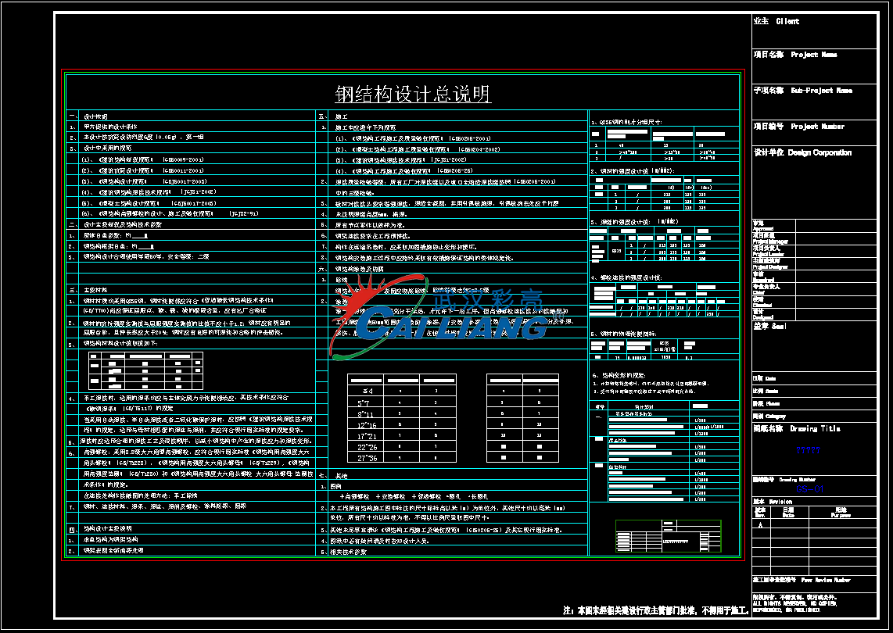Click the 'Sub-Project Name' label
The height and width of the screenshot is (633, 893).
tap(821, 91)
